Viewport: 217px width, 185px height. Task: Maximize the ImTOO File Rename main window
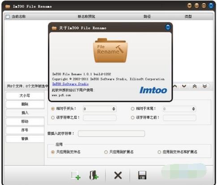tap(204, 6)
